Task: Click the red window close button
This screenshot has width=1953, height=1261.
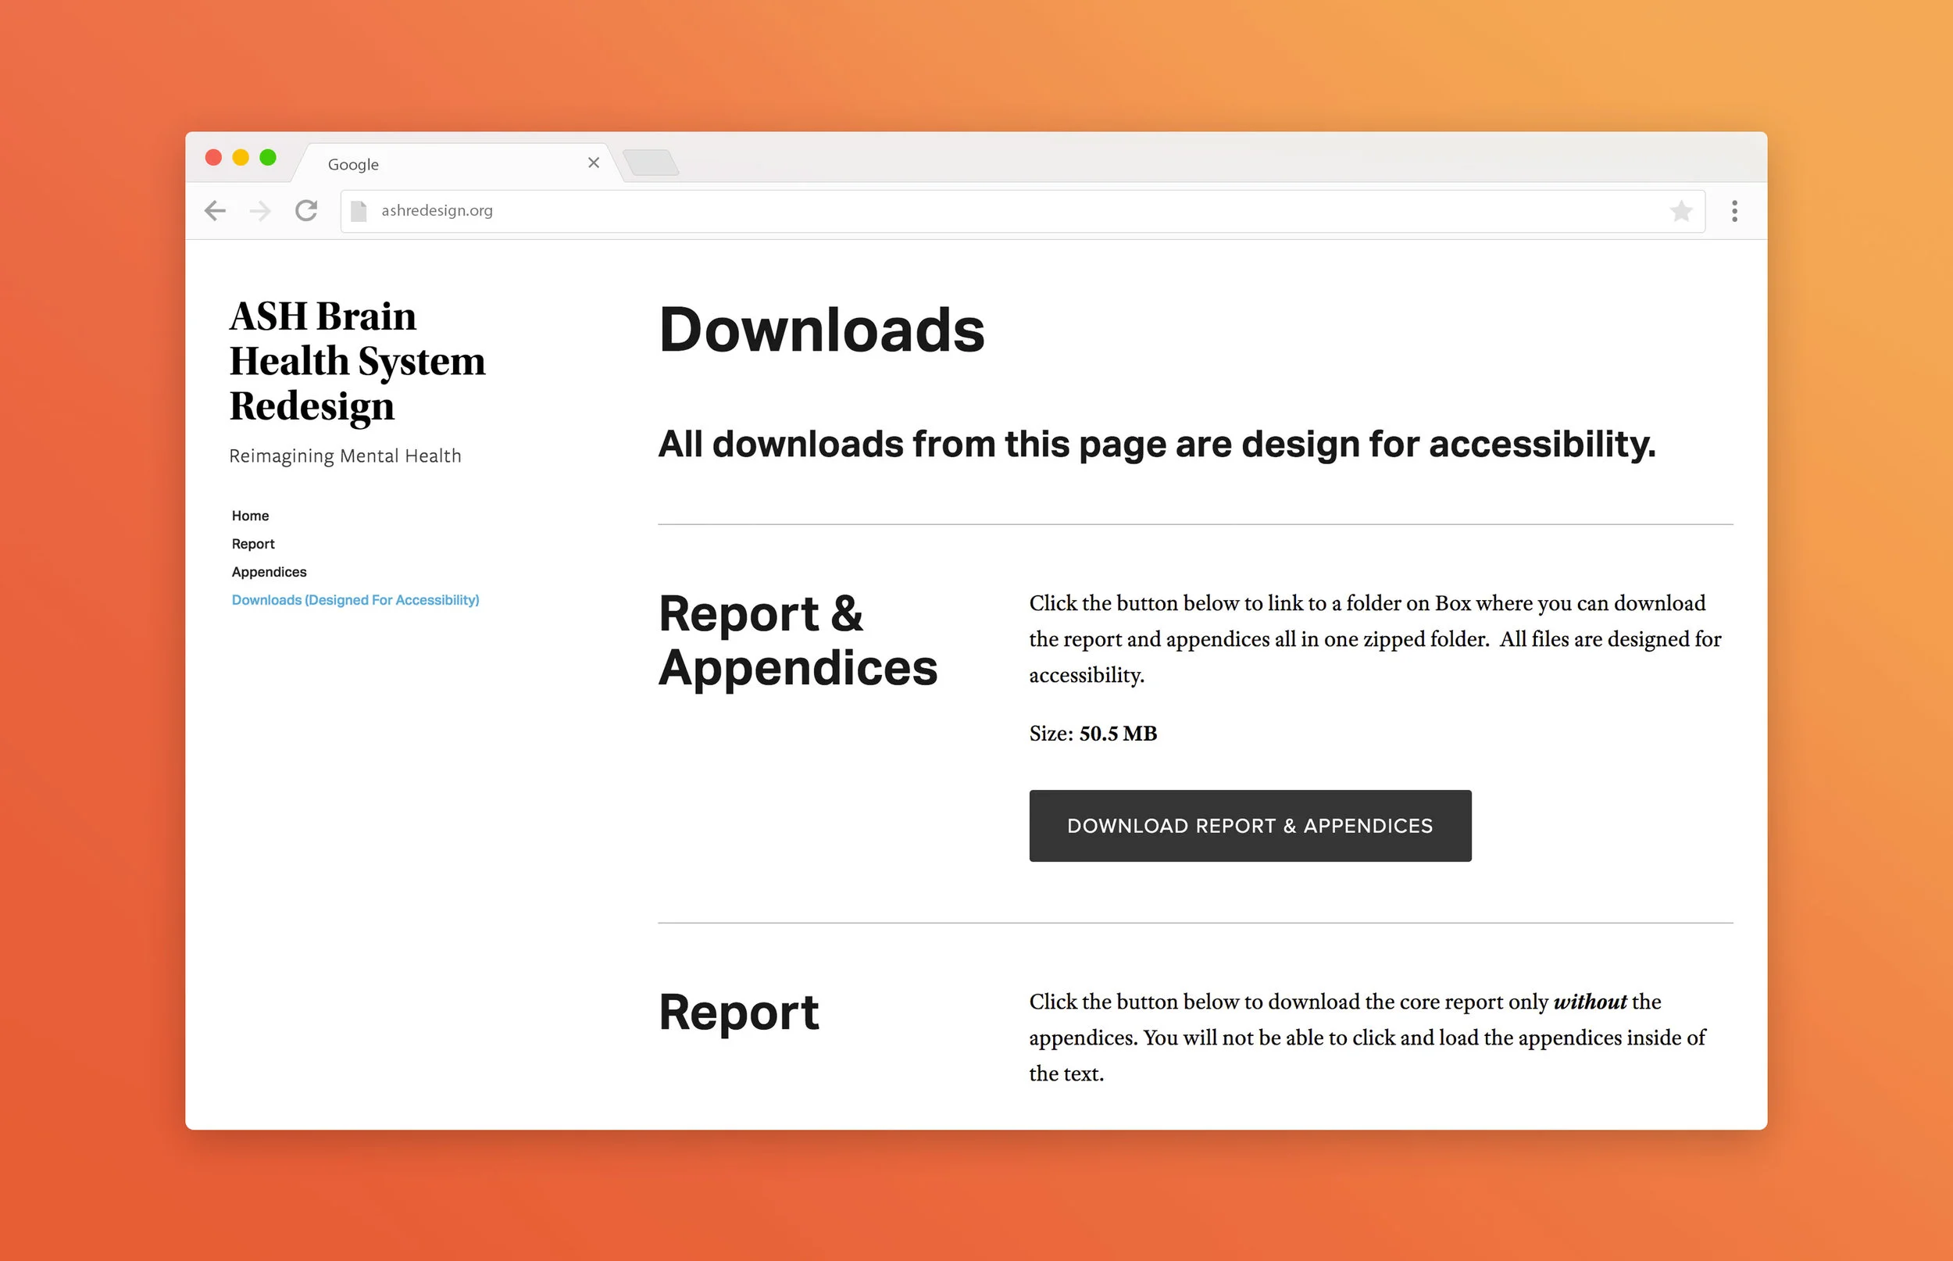Action: pyautogui.click(x=213, y=157)
